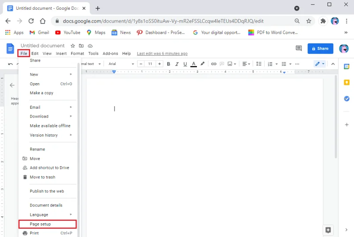Apply bold formatting
Viewport: 354px width, 237px height.
(x=169, y=64)
